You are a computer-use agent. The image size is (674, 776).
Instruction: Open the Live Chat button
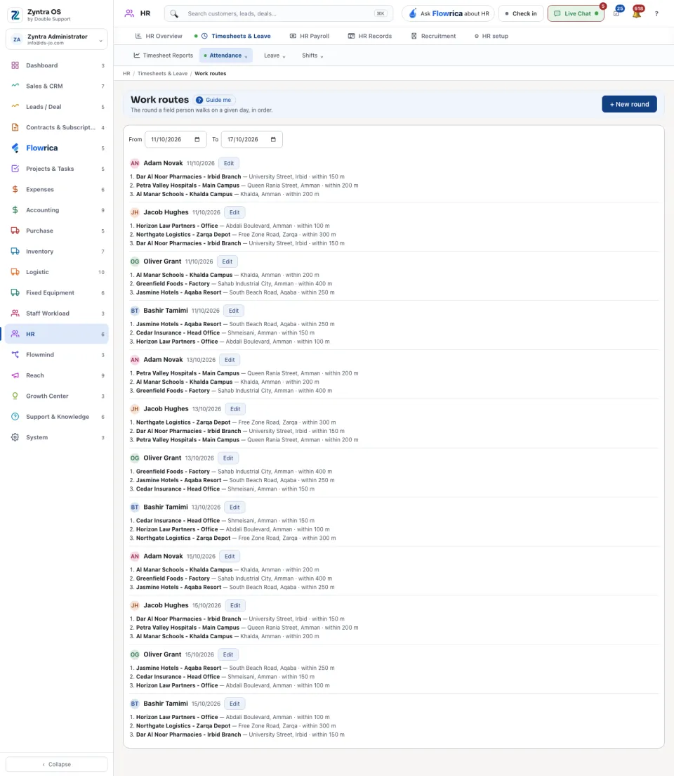576,14
